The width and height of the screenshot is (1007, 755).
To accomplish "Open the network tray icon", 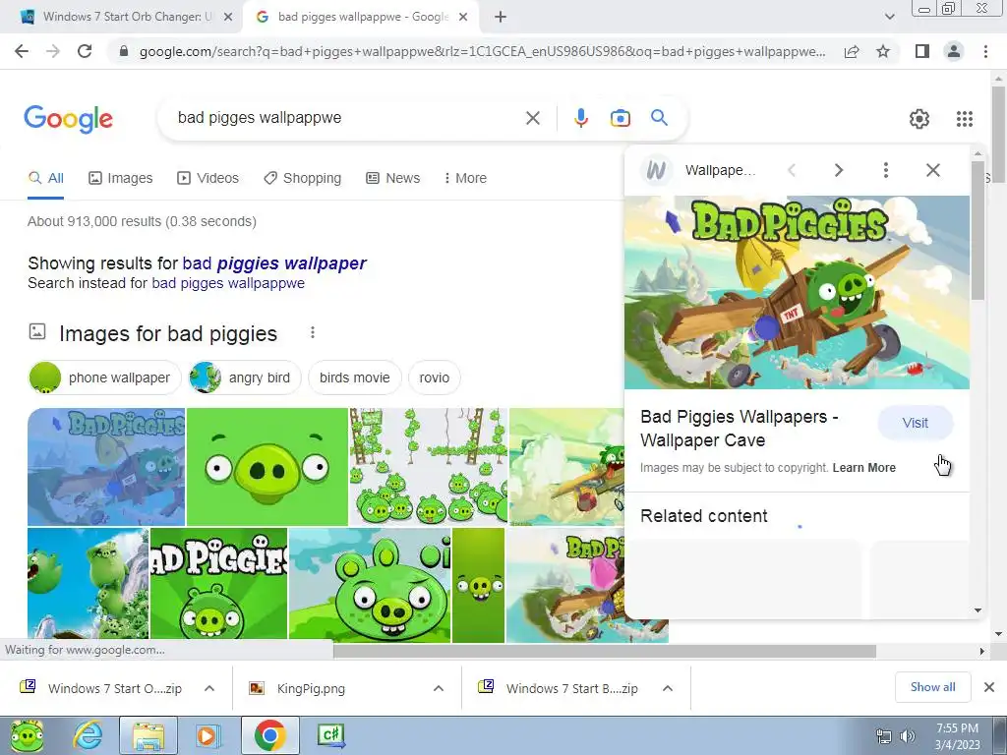I will coord(884,735).
